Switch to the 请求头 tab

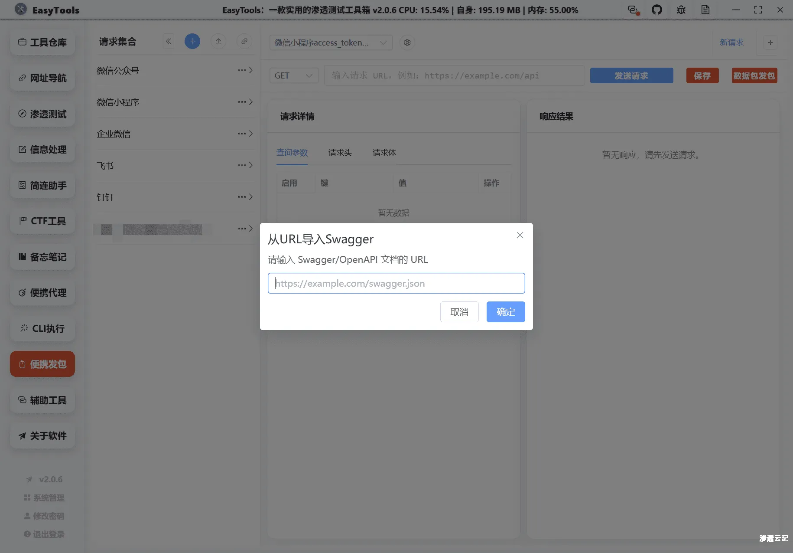click(x=340, y=152)
